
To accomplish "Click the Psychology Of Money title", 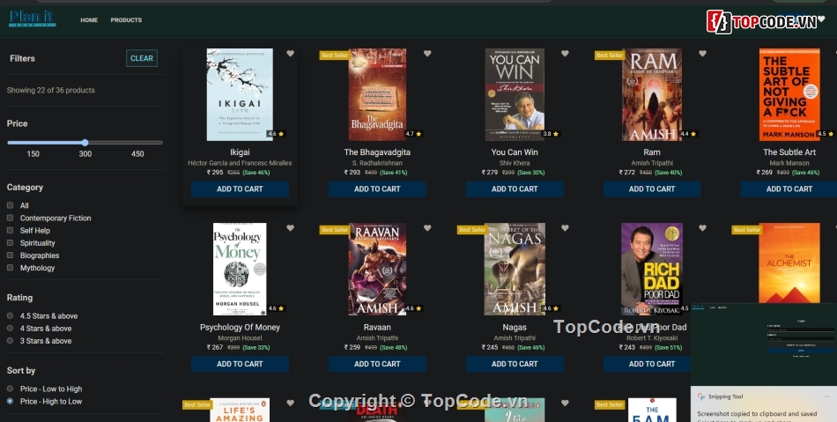I will click(x=240, y=327).
